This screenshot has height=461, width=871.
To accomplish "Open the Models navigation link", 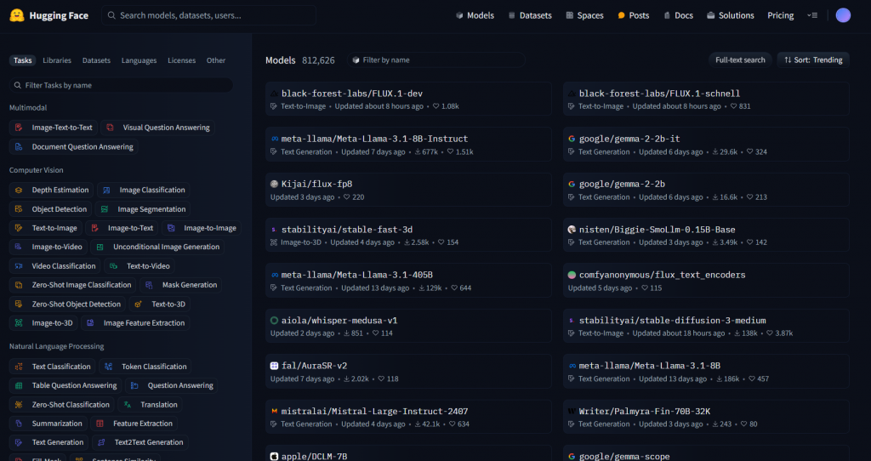I will pyautogui.click(x=475, y=15).
